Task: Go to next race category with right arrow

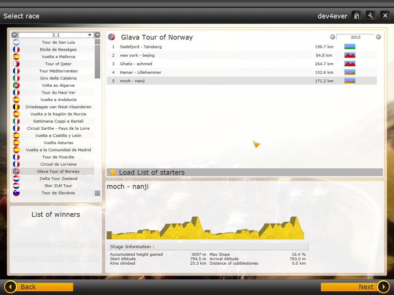Action: pyautogui.click(x=97, y=35)
